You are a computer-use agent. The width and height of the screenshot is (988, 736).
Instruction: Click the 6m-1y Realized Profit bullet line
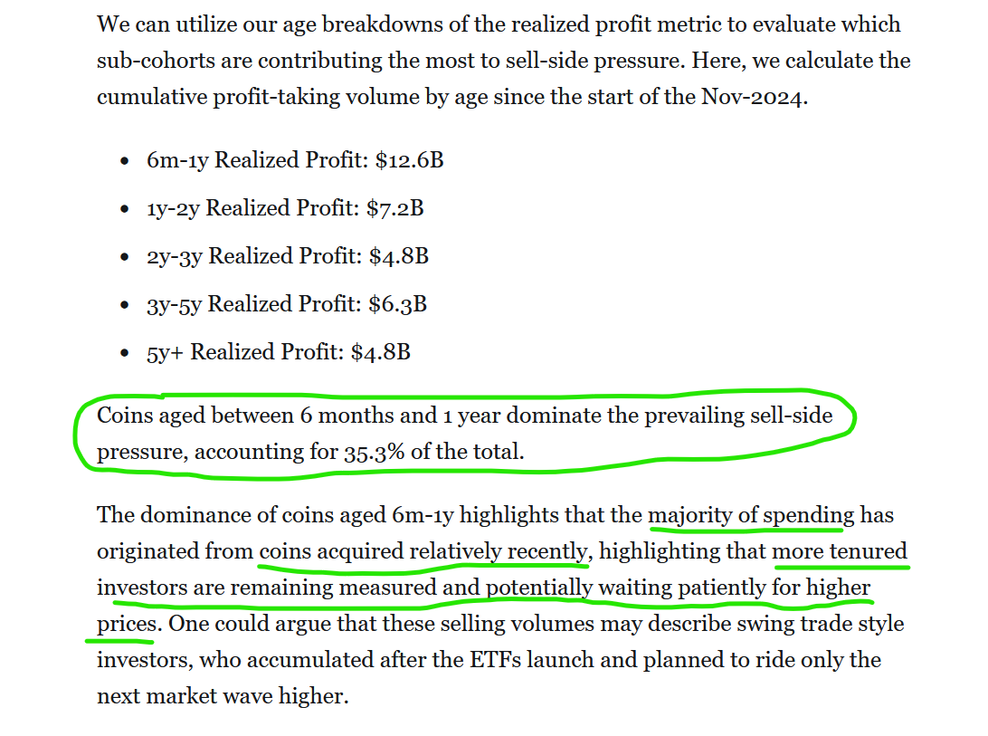pyautogui.click(x=295, y=160)
